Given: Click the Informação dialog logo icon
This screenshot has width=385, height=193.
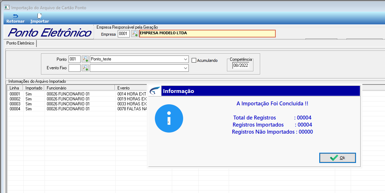Looking at the screenshot, I should (155, 91).
